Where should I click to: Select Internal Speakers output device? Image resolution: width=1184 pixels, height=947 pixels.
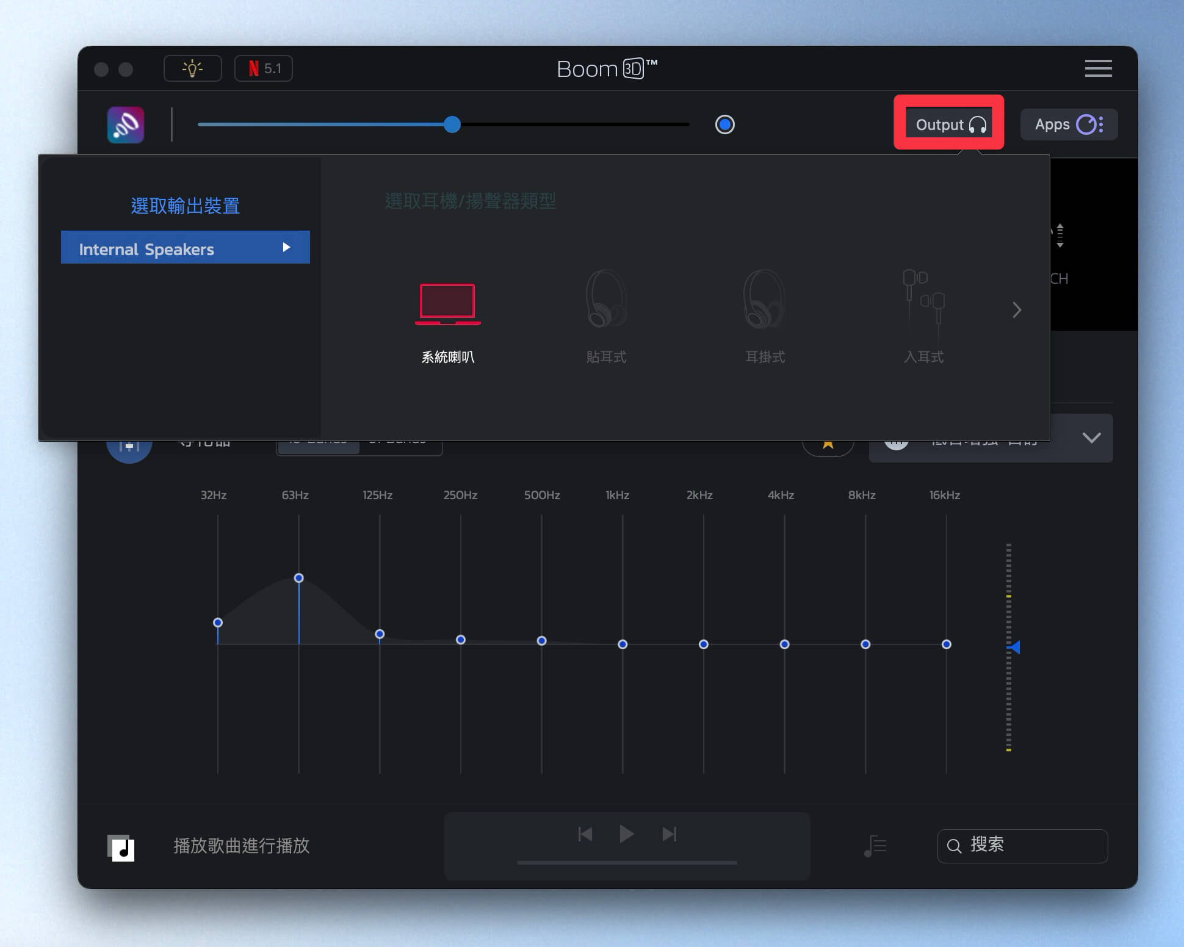click(146, 249)
